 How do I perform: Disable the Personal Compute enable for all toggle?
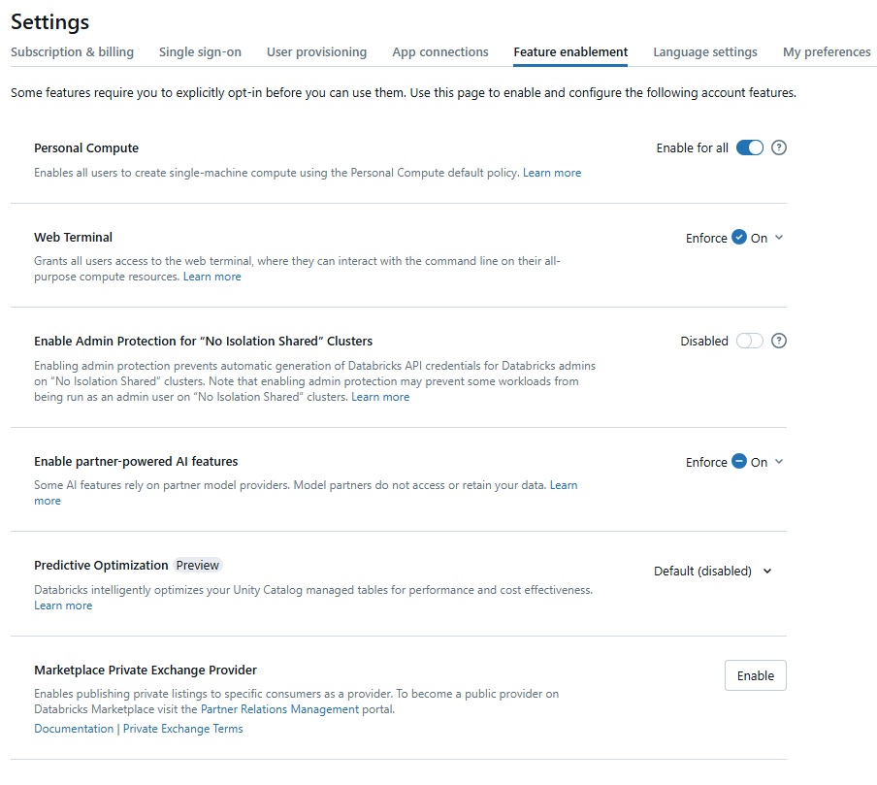(748, 147)
